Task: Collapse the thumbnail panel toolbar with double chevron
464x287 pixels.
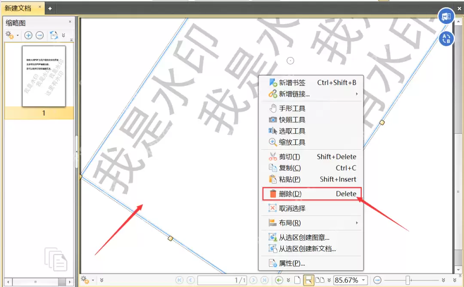Action: (63, 35)
